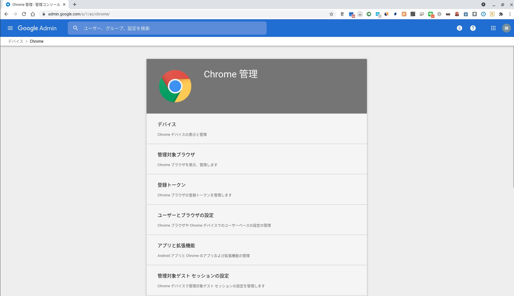Click the blue clock extension icon
The image size is (514, 296).
[x=483, y=14]
